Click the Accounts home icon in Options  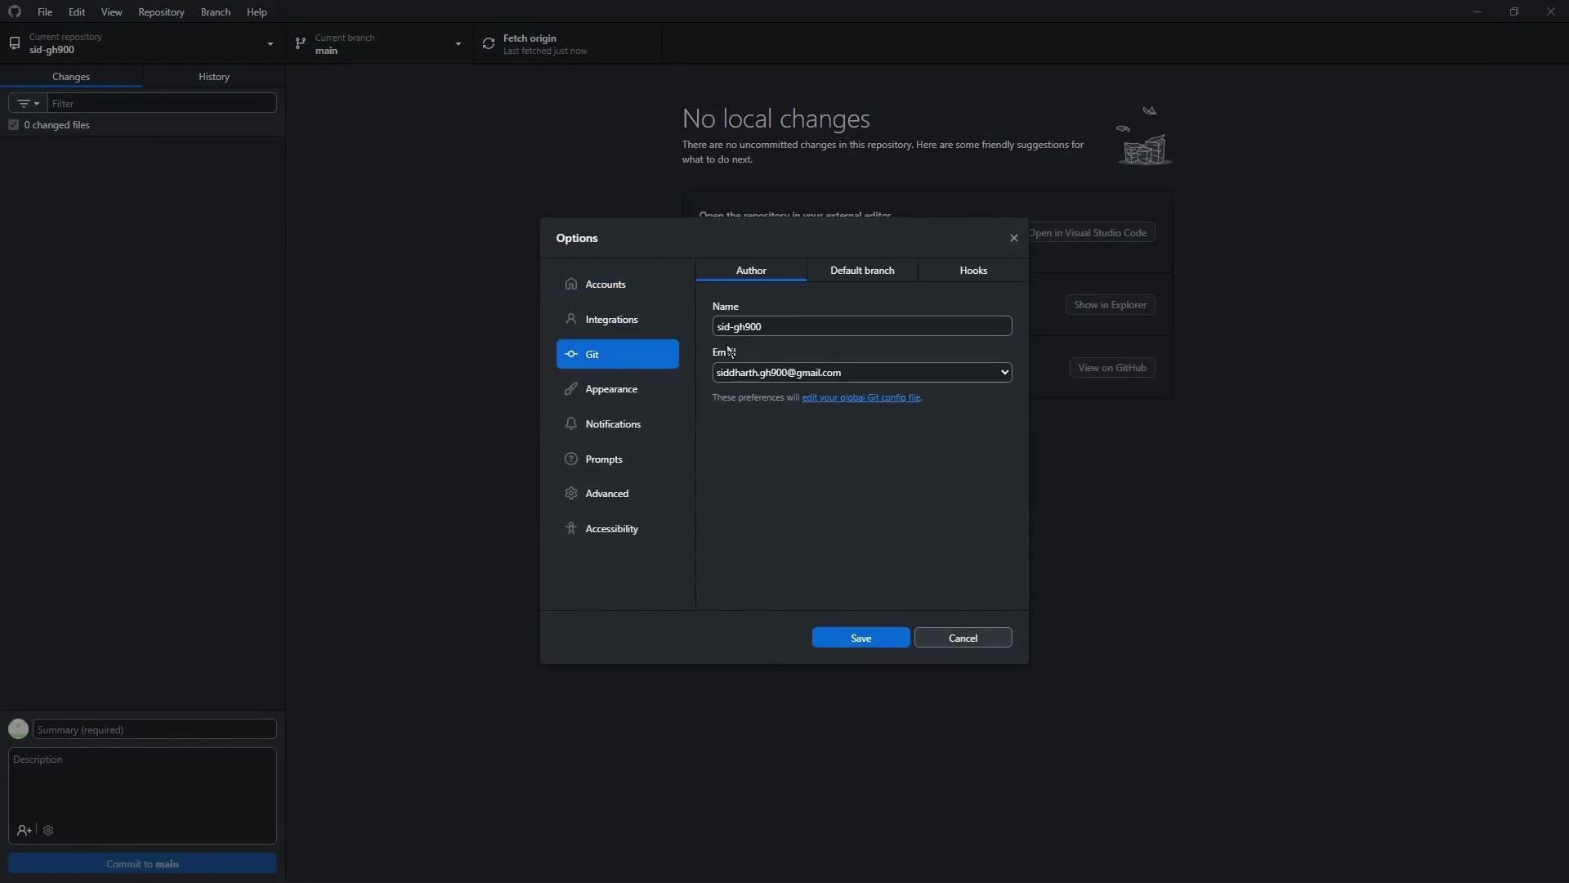[x=571, y=284]
